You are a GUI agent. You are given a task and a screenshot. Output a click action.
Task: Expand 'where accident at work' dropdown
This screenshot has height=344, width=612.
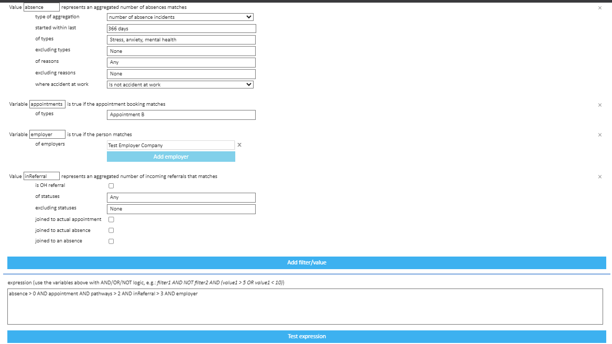pyautogui.click(x=180, y=84)
